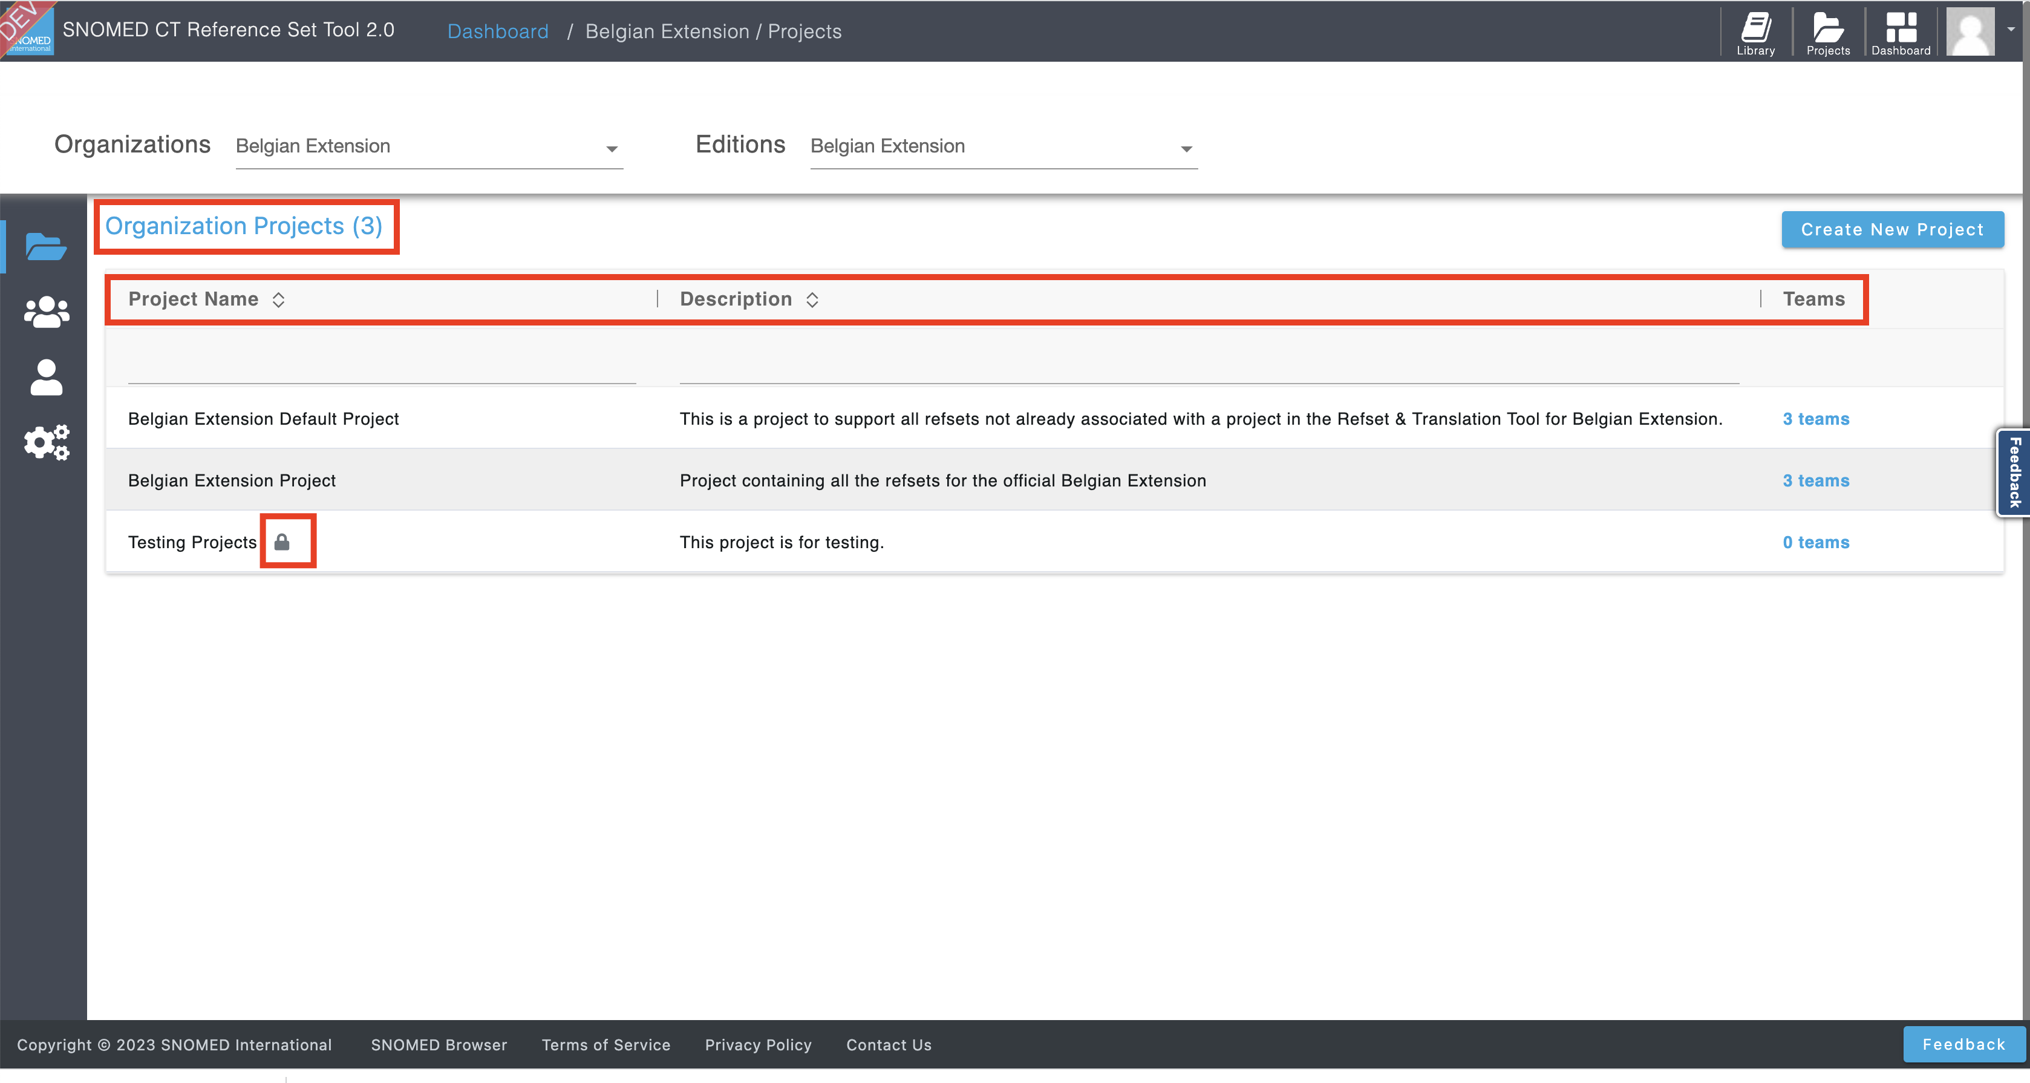This screenshot has height=1083, width=2030.
Task: Sort by Description column arrows
Action: [812, 299]
